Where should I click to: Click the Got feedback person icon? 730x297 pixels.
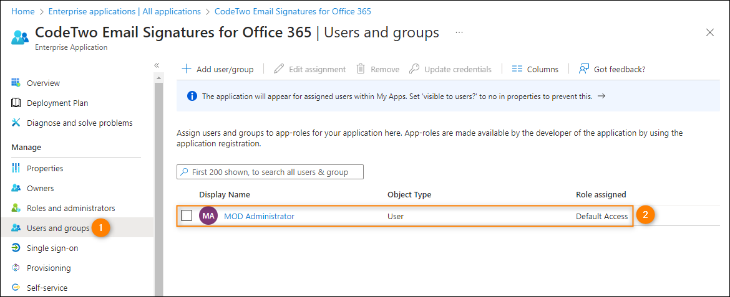point(584,68)
